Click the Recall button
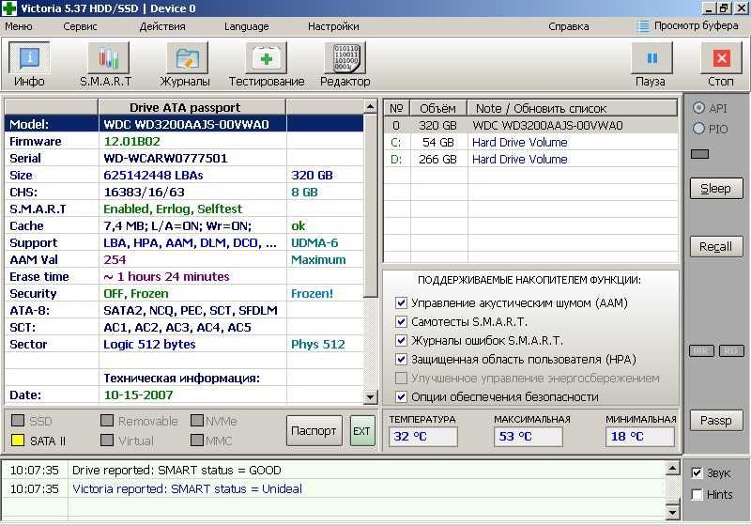The image size is (751, 526). [x=716, y=246]
